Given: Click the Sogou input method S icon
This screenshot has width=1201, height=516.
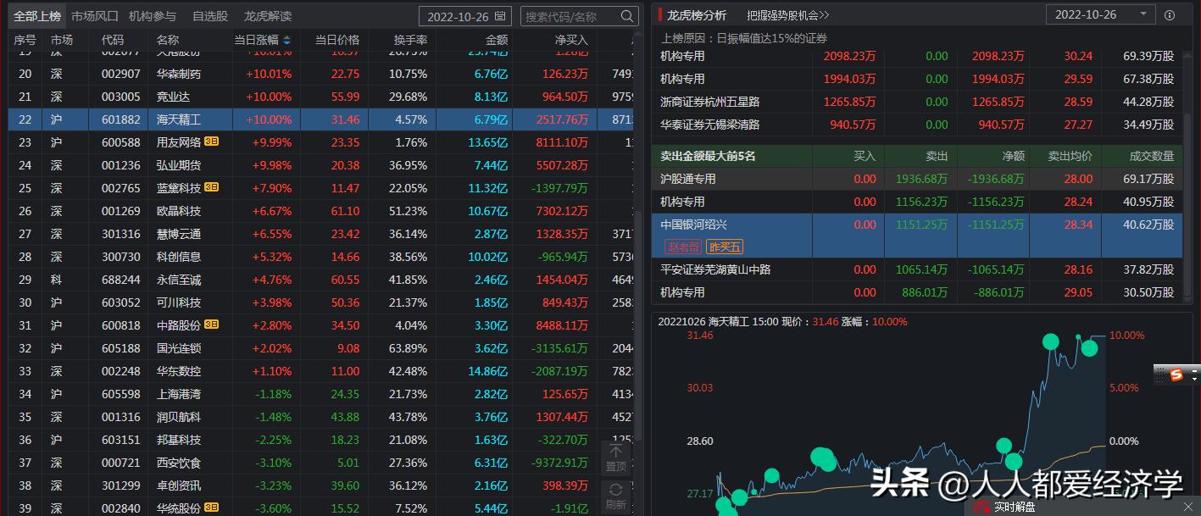Looking at the screenshot, I should (1178, 376).
